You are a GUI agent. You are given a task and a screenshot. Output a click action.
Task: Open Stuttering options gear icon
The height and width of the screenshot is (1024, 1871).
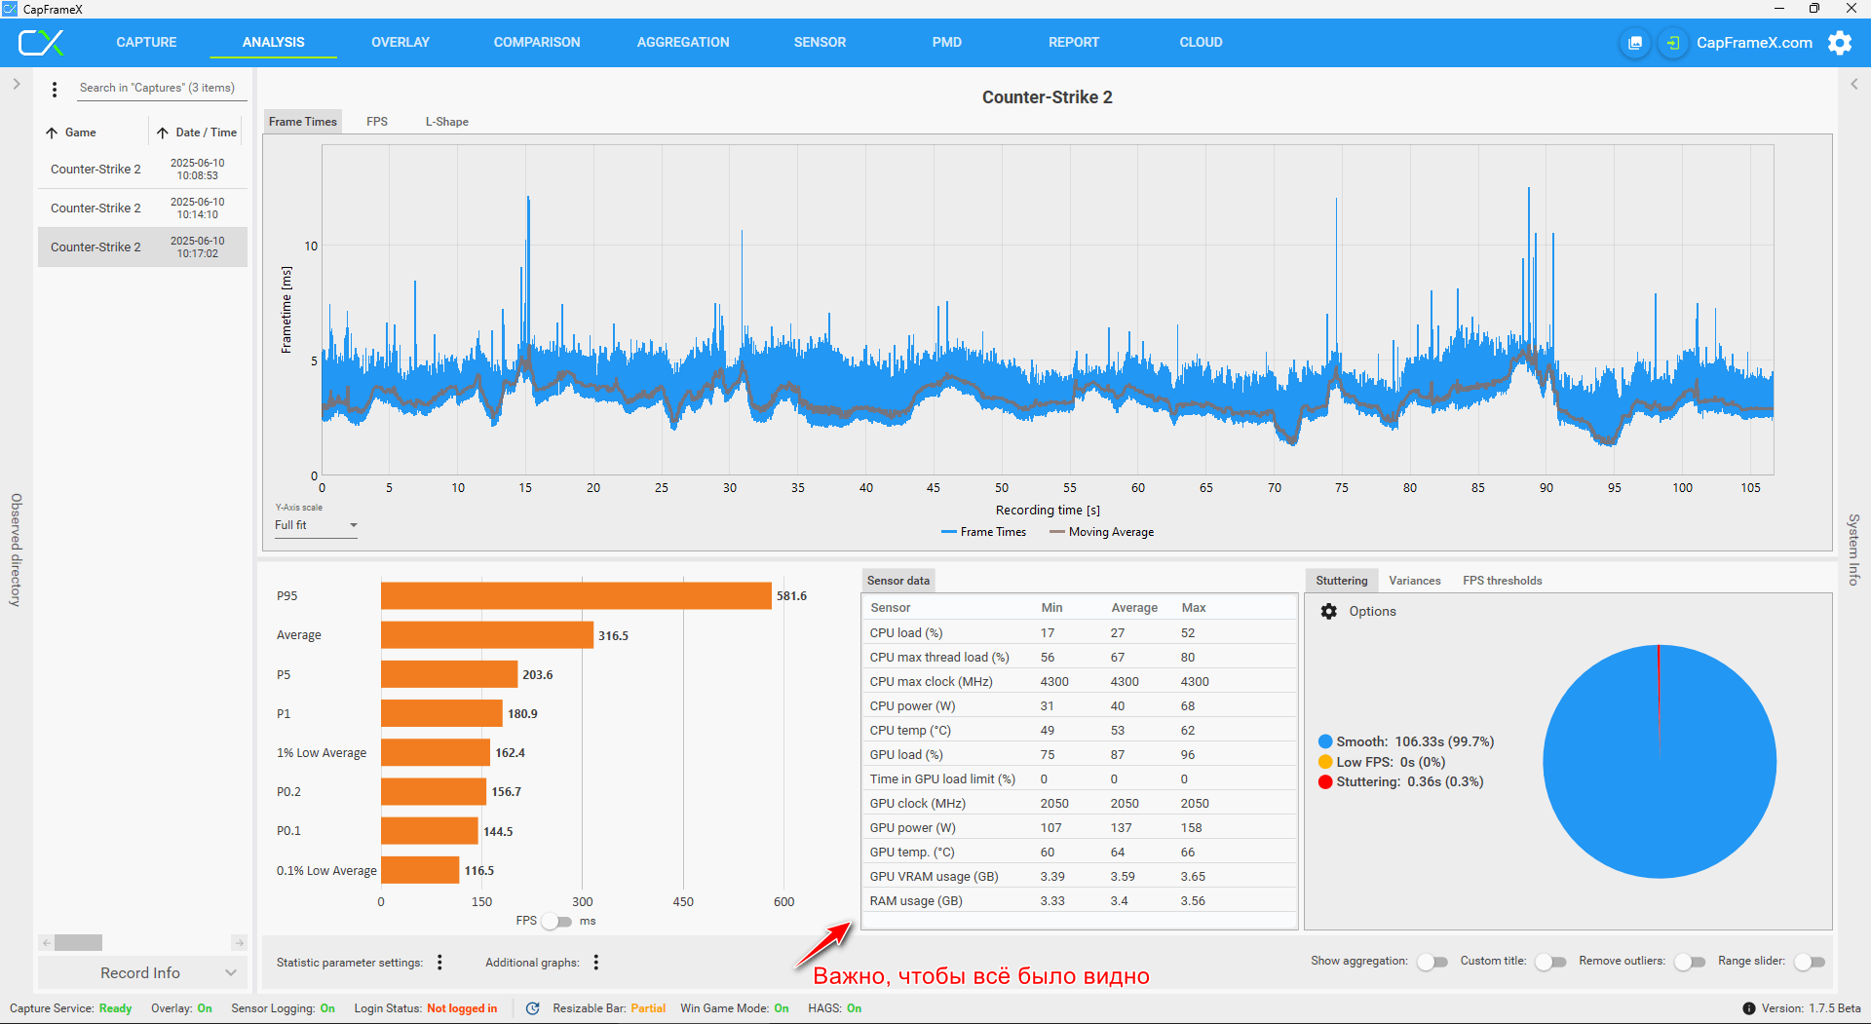click(x=1329, y=611)
